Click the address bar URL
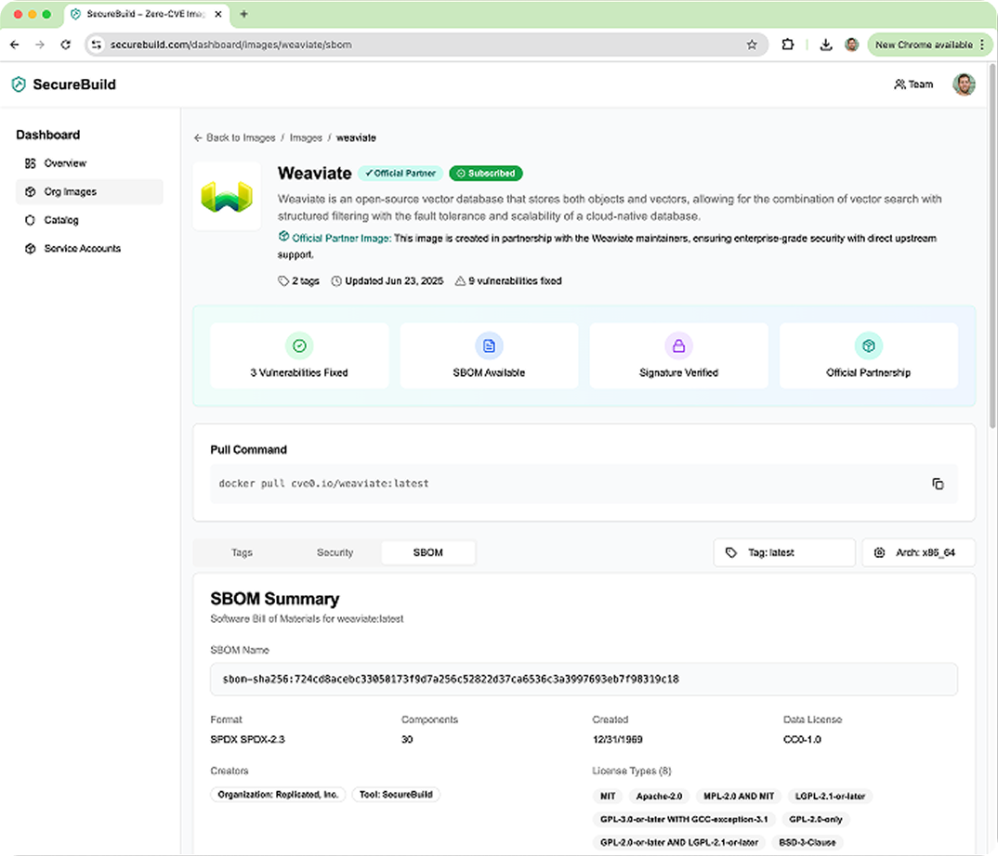 coord(231,45)
